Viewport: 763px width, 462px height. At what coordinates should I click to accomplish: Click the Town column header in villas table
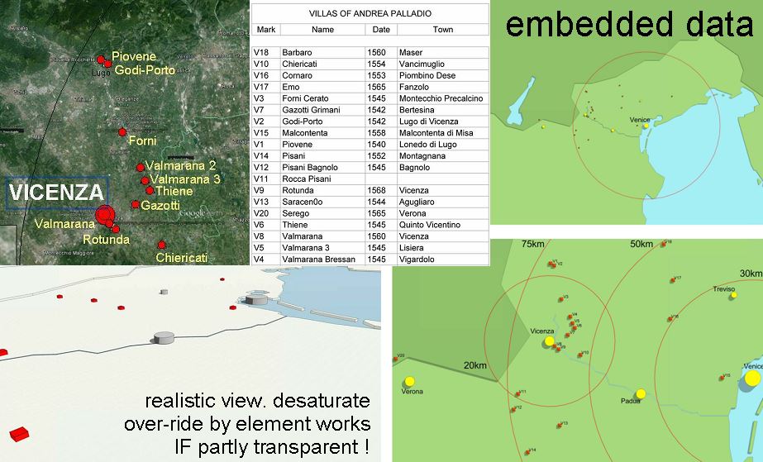(x=443, y=30)
